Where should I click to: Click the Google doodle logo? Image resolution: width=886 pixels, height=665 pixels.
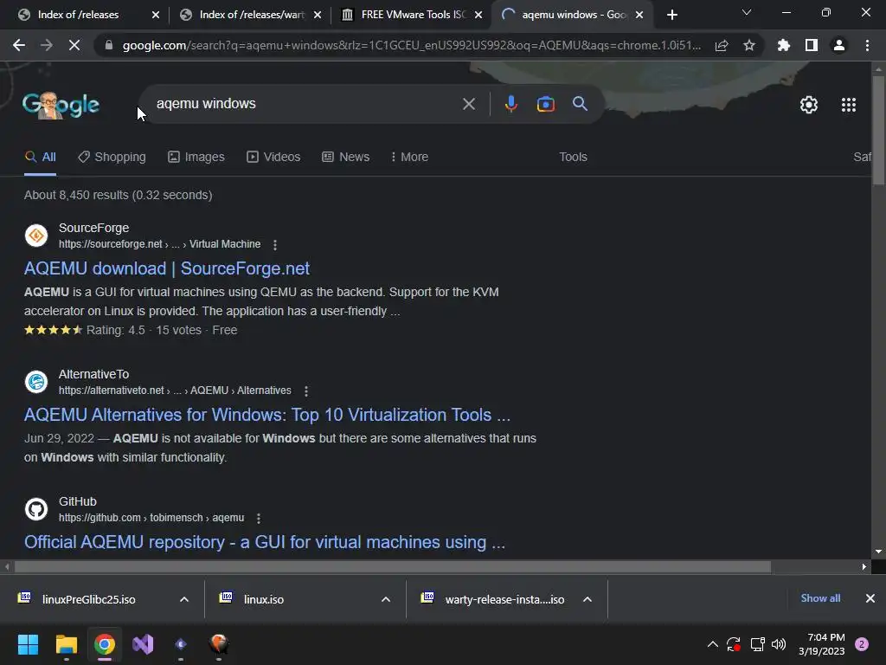pyautogui.click(x=61, y=105)
